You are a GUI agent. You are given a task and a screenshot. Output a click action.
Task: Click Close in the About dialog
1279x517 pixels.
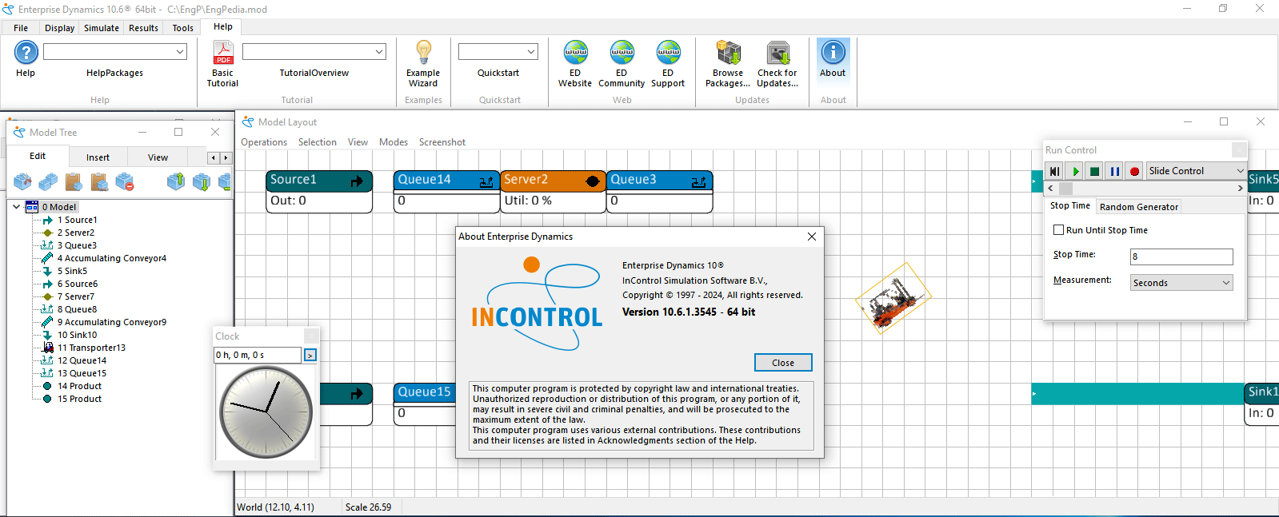tap(783, 363)
